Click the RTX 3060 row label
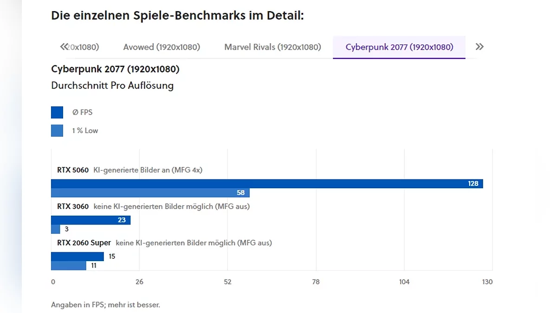557x313 pixels. [73, 206]
